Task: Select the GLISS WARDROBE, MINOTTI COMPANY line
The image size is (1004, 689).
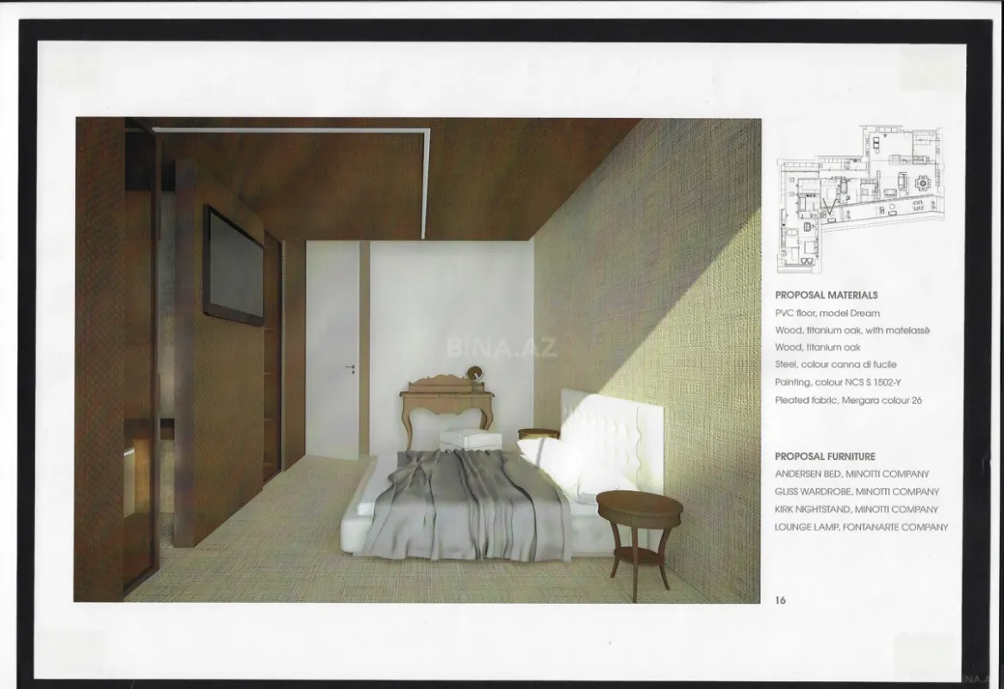Action: click(x=857, y=492)
